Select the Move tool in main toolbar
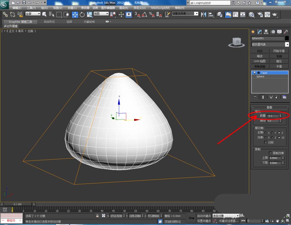This screenshot has width=291, height=225. click(75, 14)
